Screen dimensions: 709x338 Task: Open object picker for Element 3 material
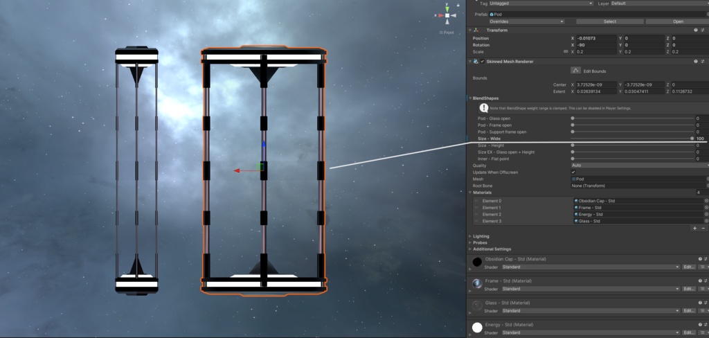(706, 221)
